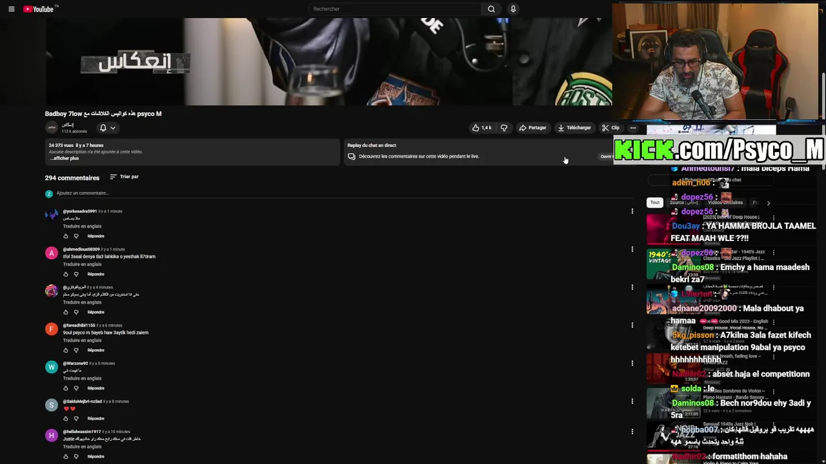Go to YouTube home via logo

click(x=41, y=9)
